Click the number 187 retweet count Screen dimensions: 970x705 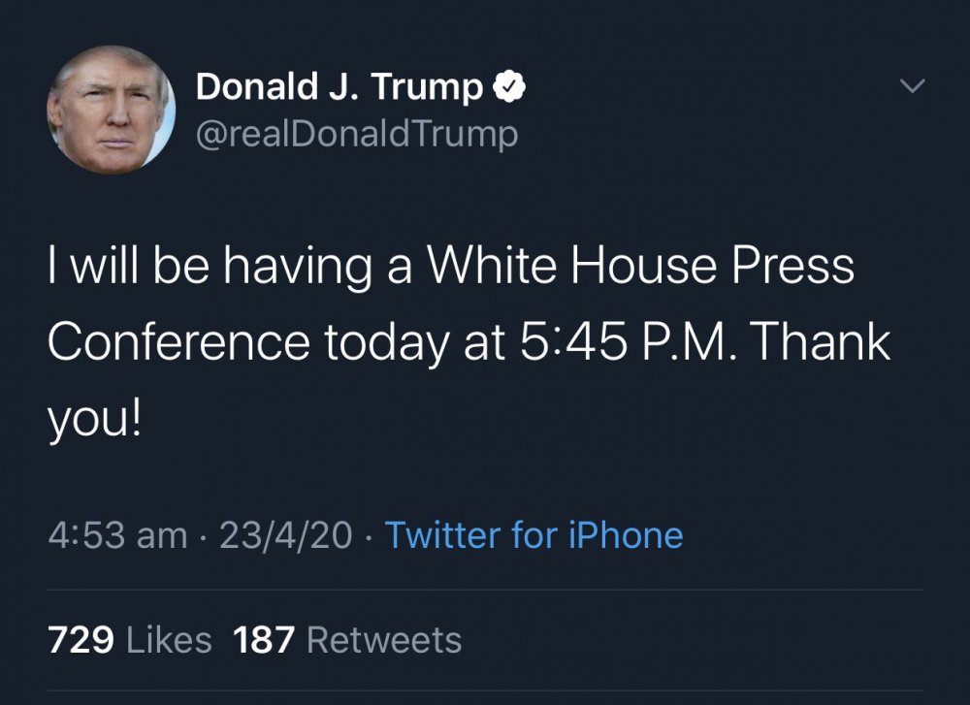pyautogui.click(x=265, y=640)
